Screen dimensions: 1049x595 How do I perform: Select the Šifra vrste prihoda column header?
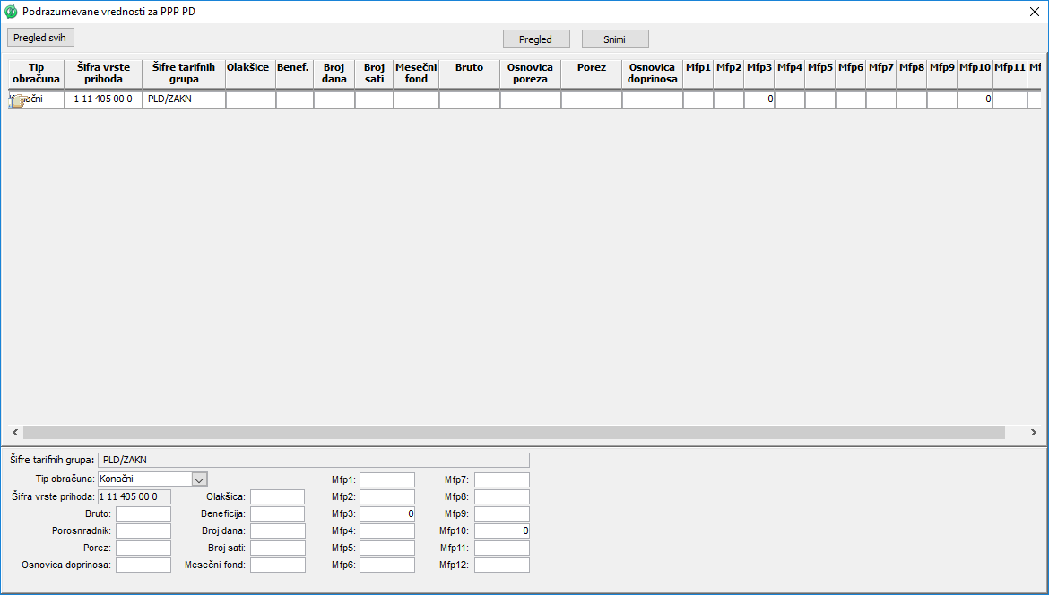pos(103,73)
